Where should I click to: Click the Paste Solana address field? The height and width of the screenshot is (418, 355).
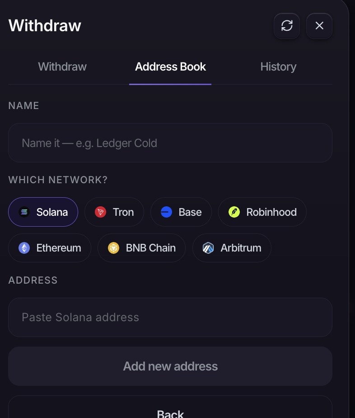click(170, 317)
